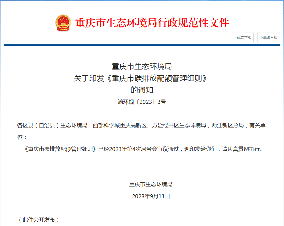Click the （此件公开发布） note
The width and height of the screenshot is (284, 226).
click(39, 220)
